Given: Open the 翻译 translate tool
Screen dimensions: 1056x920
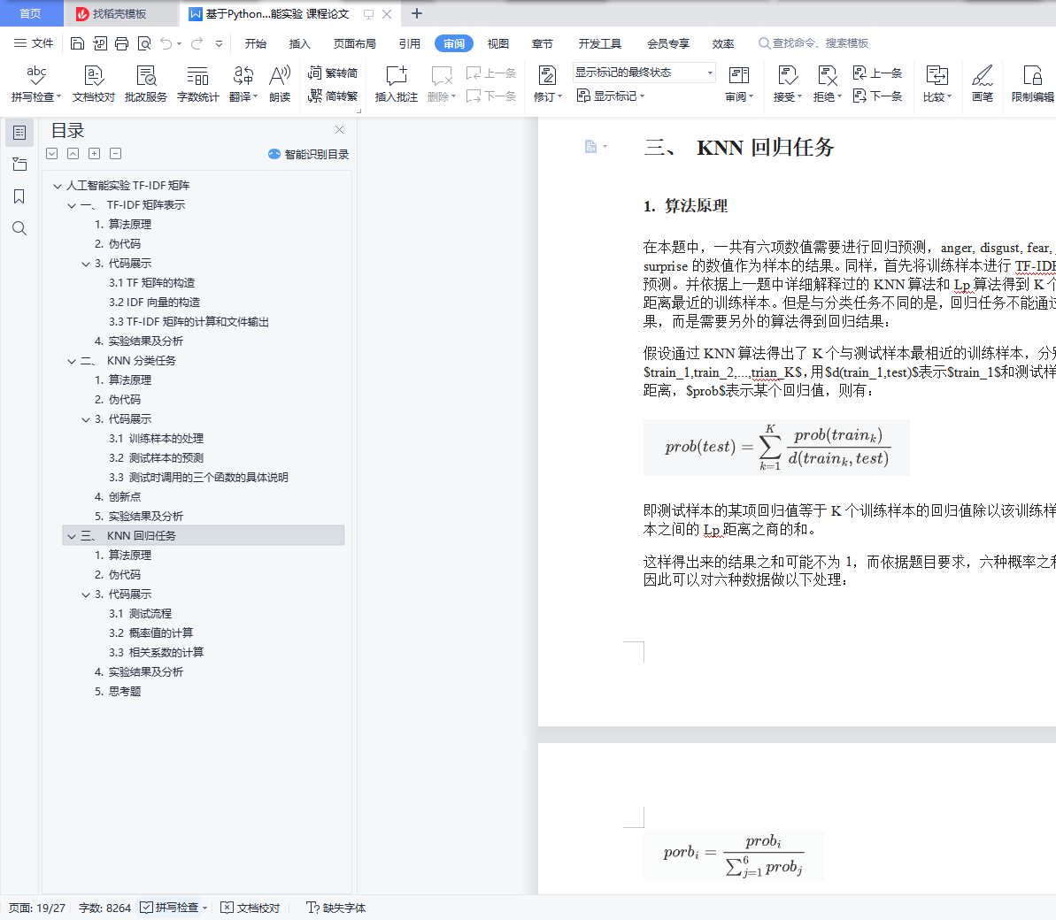Looking at the screenshot, I should pos(243,83).
